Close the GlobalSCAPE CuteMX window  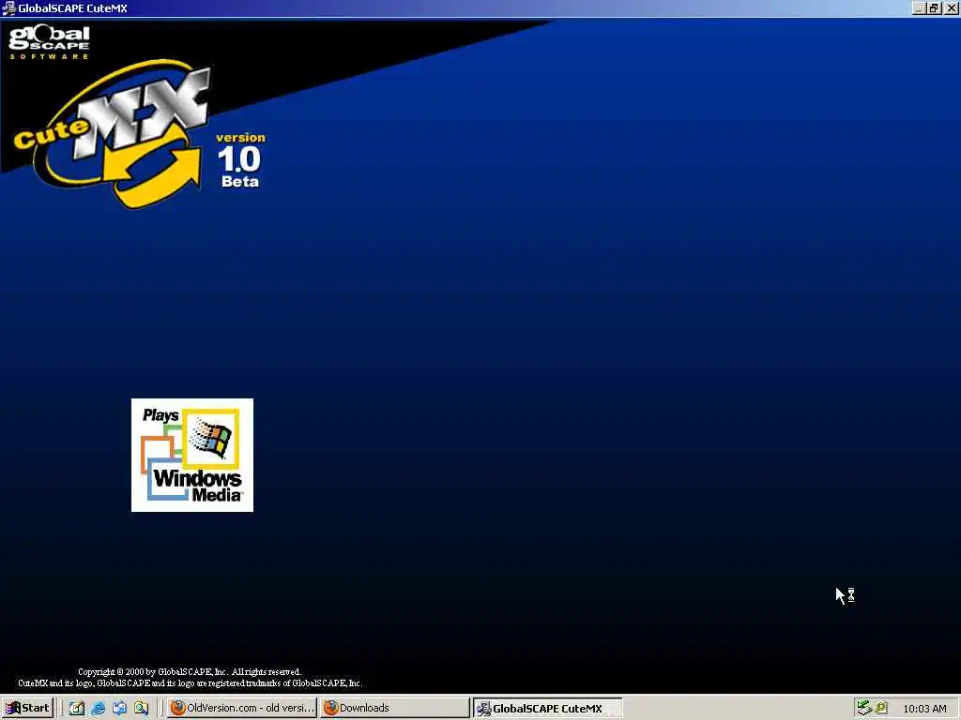coord(951,7)
